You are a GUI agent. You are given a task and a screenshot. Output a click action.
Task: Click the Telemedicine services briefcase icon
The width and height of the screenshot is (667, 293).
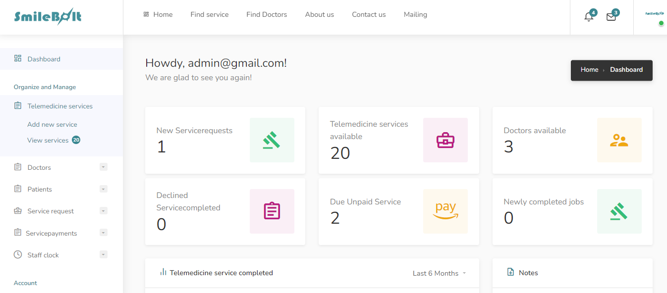click(445, 140)
